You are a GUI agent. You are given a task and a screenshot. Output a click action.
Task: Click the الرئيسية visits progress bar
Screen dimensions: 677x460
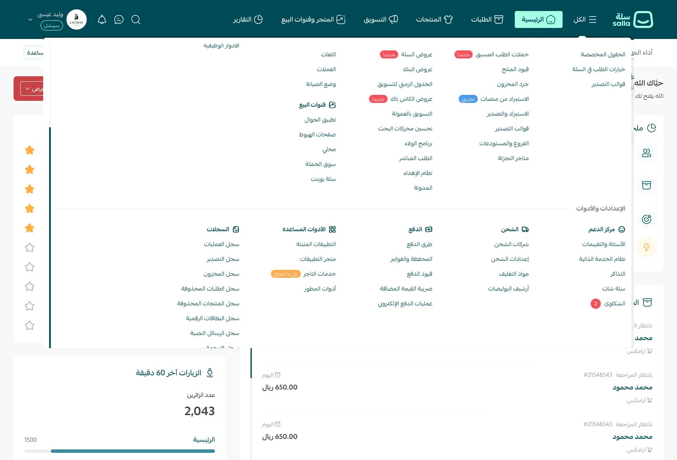coord(120,451)
